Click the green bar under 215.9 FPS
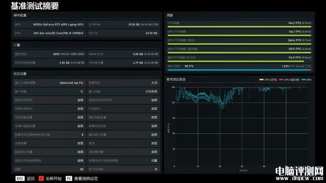This screenshot has height=183, width=326. pyautogui.click(x=239, y=53)
